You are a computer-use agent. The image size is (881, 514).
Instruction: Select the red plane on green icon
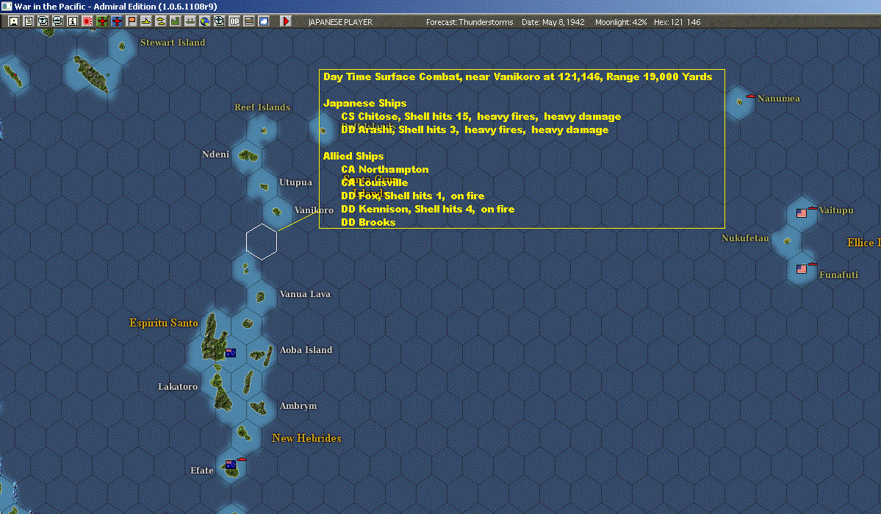click(x=102, y=21)
